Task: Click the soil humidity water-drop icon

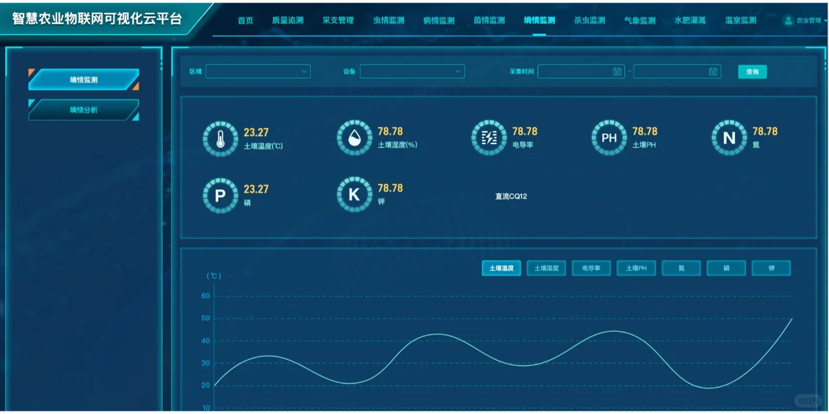Action: 354,138
